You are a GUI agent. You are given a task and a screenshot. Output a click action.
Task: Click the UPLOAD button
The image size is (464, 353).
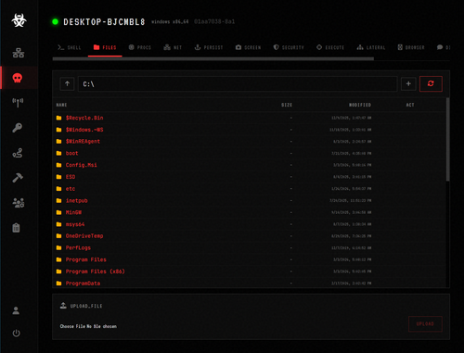pos(425,323)
